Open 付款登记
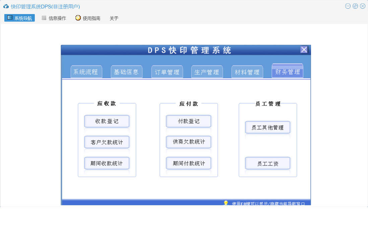This screenshot has height=241, width=368. coord(188,121)
